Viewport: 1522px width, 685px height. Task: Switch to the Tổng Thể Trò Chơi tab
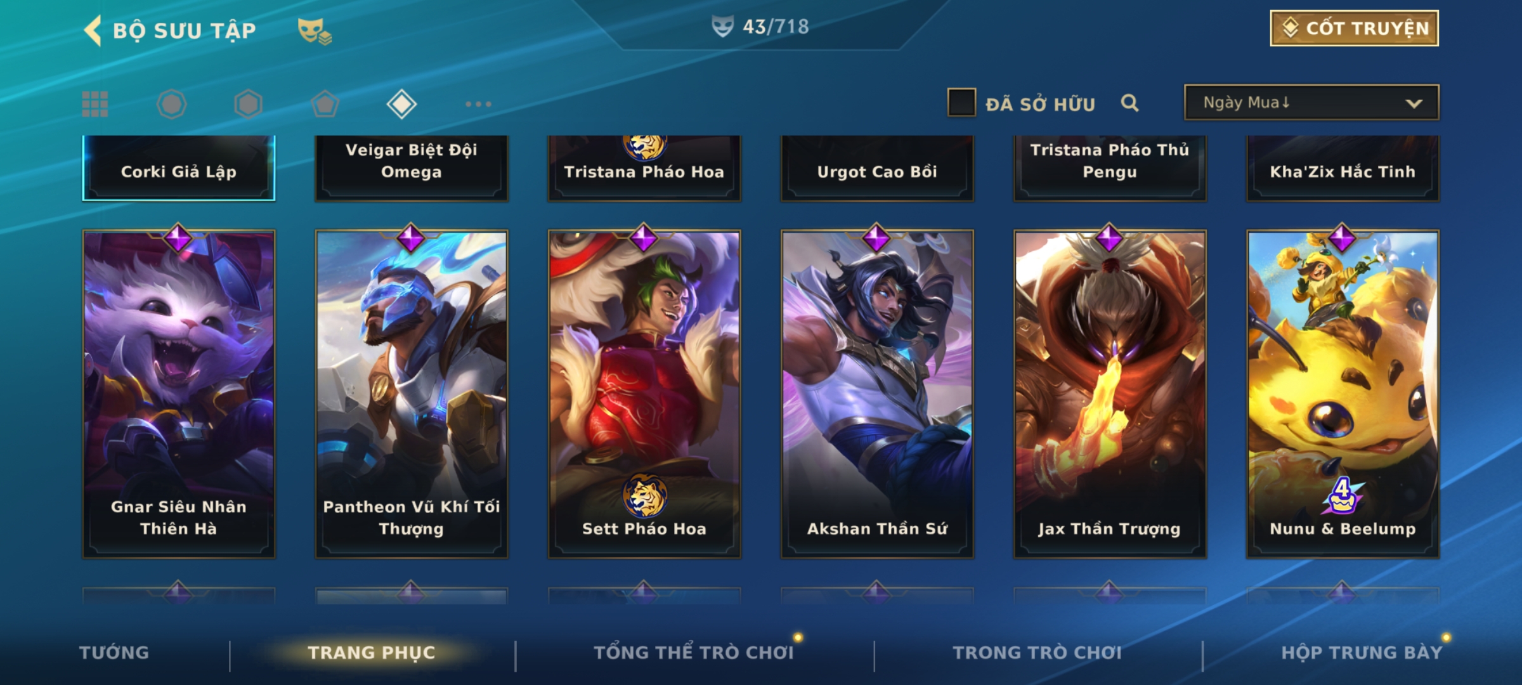click(693, 653)
